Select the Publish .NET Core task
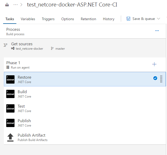Screen dimensions: 167x155 (85, 123)
